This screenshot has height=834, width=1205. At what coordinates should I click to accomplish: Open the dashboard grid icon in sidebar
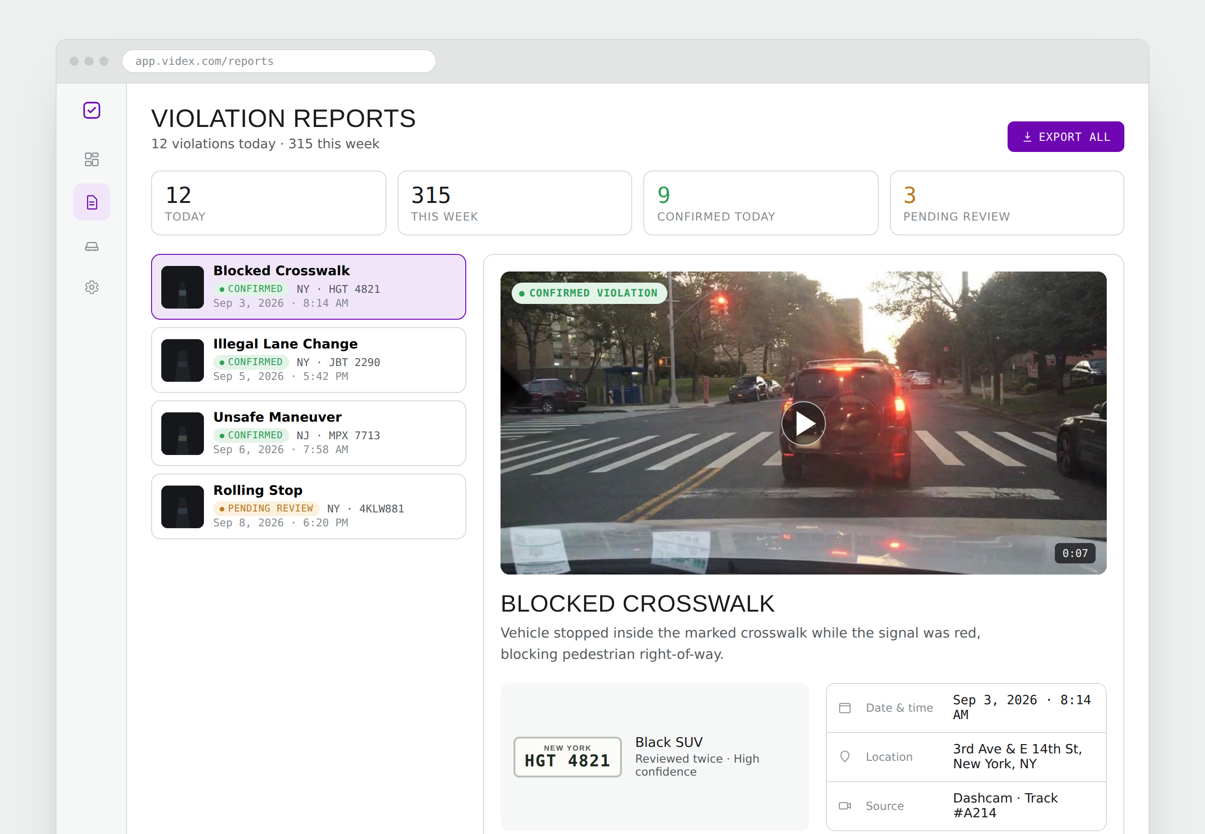91,159
